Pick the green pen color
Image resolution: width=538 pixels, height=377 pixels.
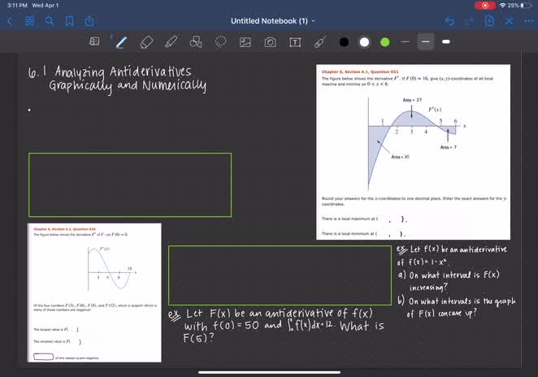pos(385,41)
